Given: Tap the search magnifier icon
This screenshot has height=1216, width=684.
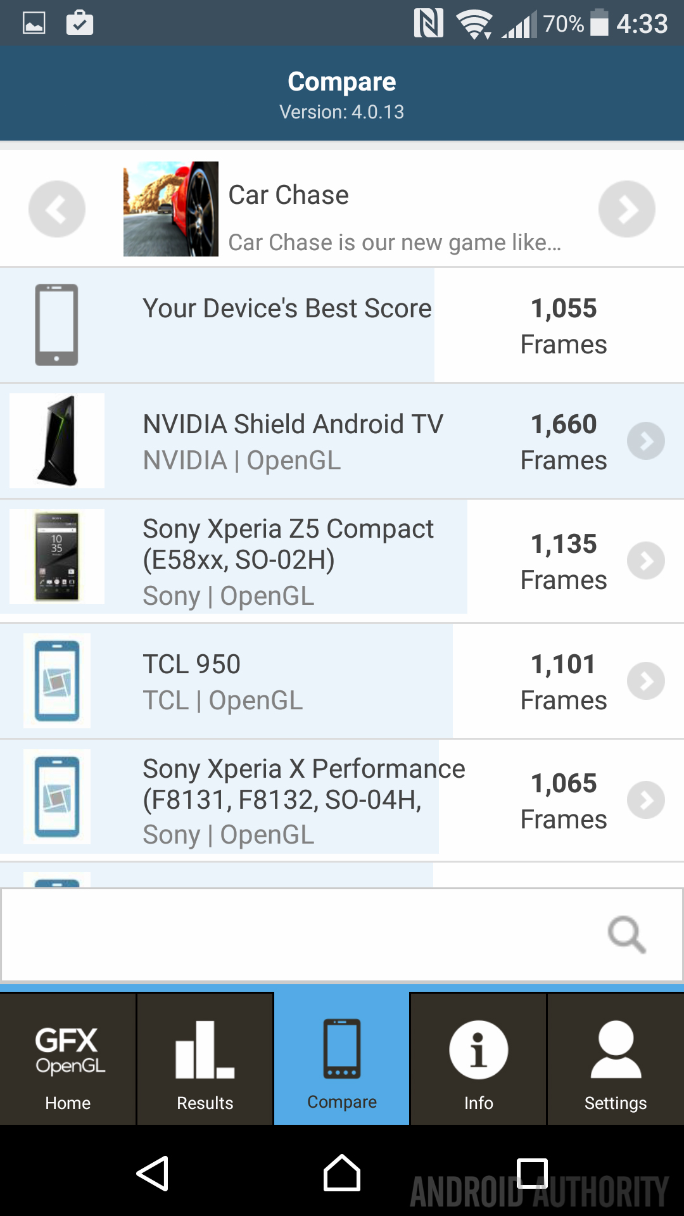Looking at the screenshot, I should click(626, 935).
